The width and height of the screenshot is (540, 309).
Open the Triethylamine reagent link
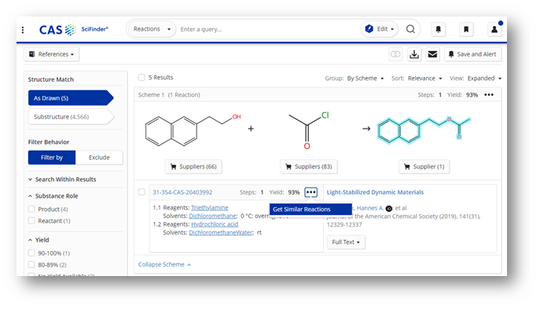tap(210, 208)
